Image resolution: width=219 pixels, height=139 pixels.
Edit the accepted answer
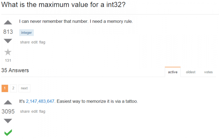click(x=34, y=111)
